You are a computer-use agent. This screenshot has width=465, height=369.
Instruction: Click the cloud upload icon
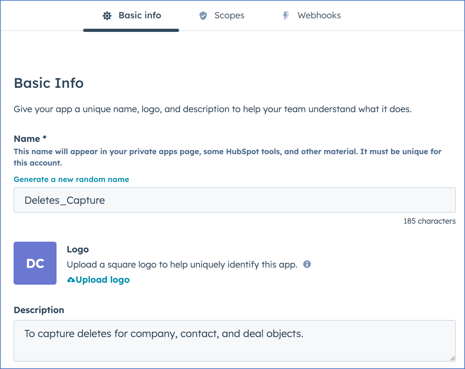coord(71,280)
